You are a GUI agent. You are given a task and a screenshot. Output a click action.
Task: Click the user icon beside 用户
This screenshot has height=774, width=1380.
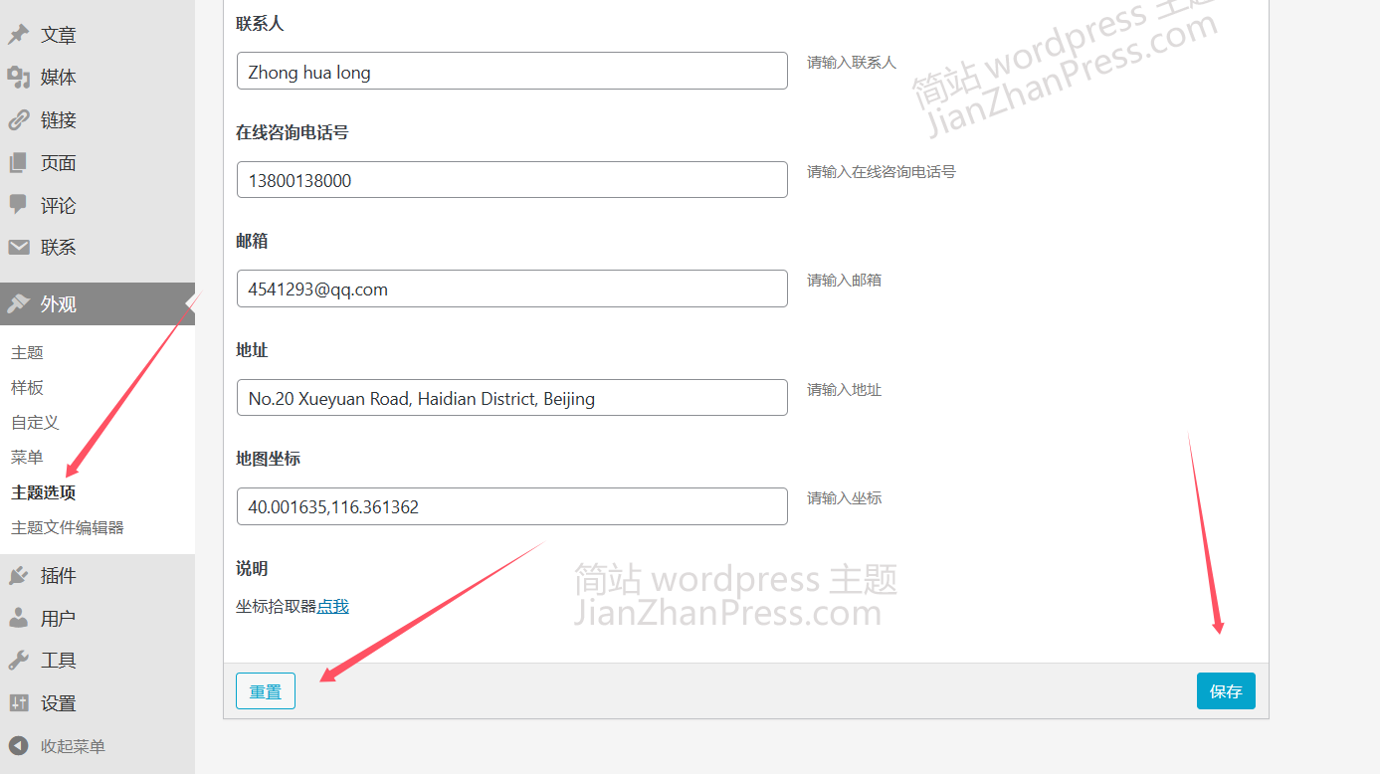(x=18, y=618)
